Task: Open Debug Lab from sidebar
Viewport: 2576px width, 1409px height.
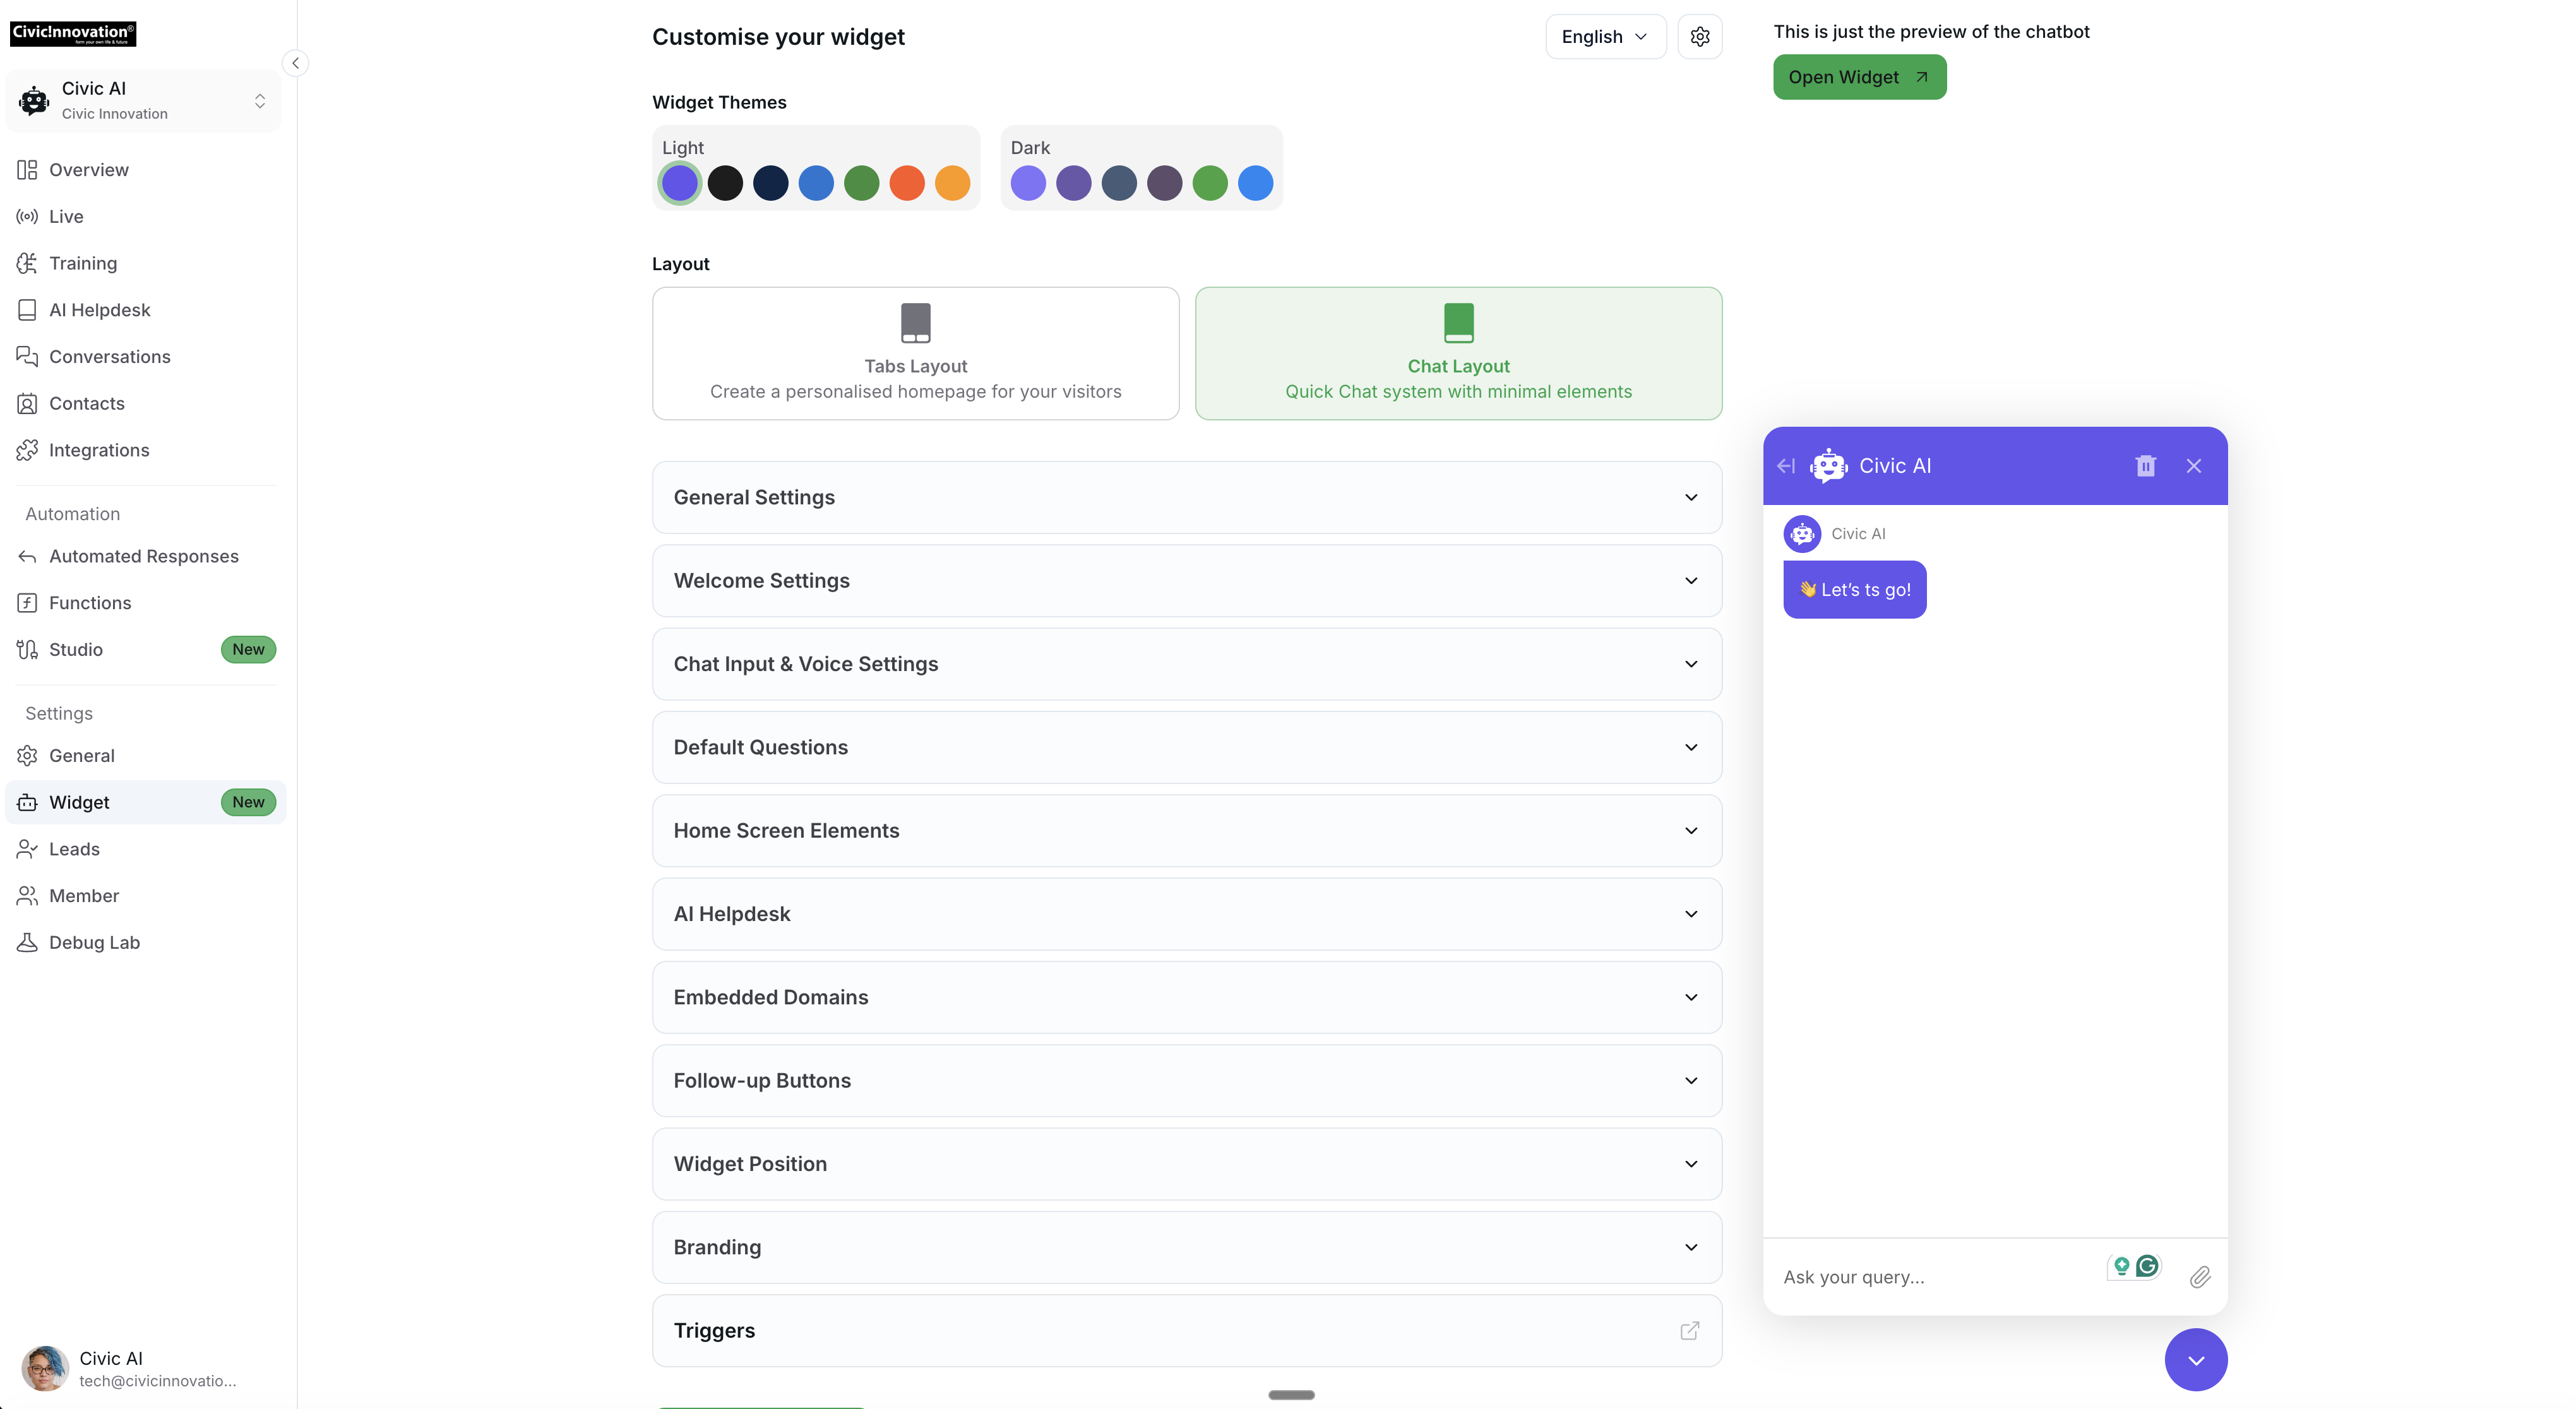Action: tap(94, 942)
